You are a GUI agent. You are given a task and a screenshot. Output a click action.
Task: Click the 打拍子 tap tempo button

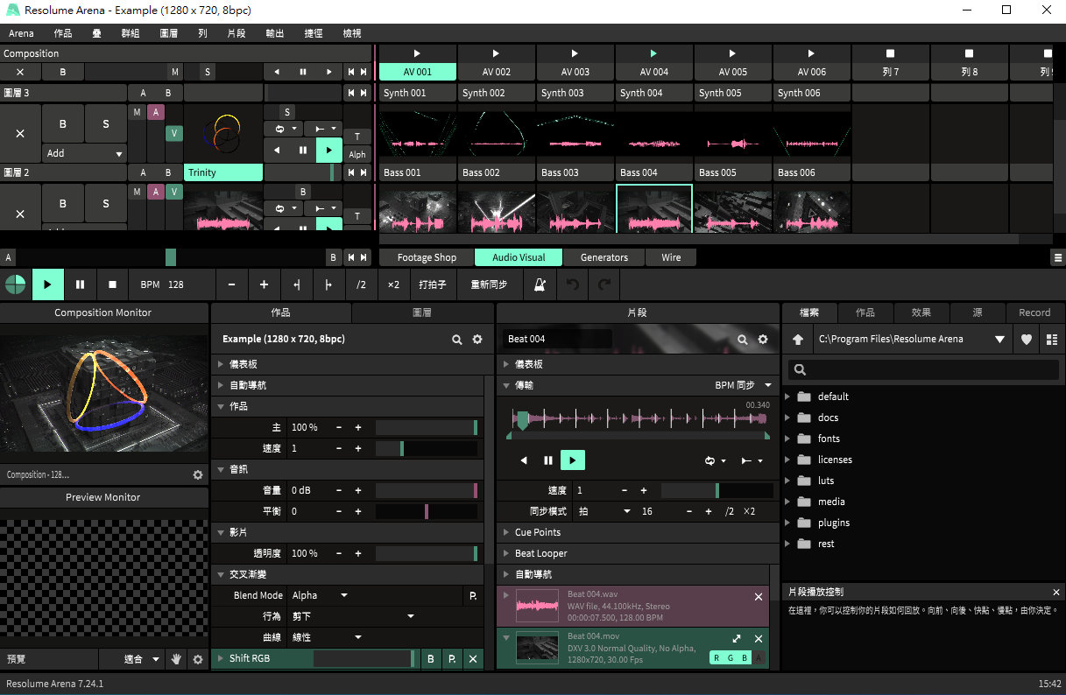click(433, 284)
